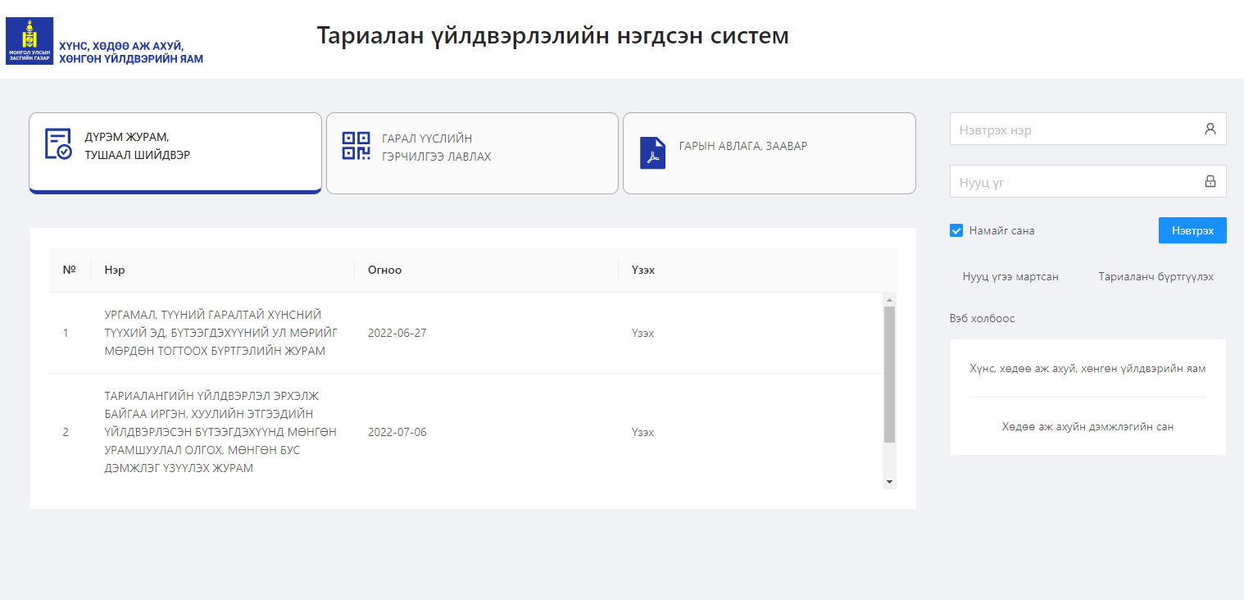Click Үзэх for the 2022-07-06 entry
This screenshot has width=1244, height=600.
click(x=642, y=432)
